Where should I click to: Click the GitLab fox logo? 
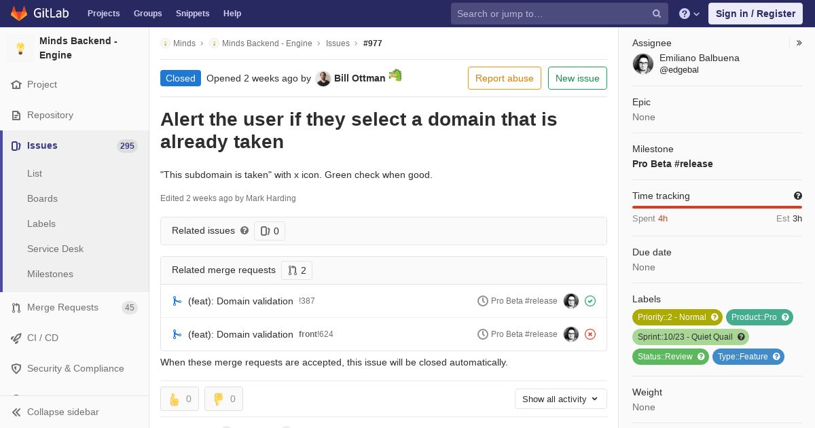pos(19,14)
